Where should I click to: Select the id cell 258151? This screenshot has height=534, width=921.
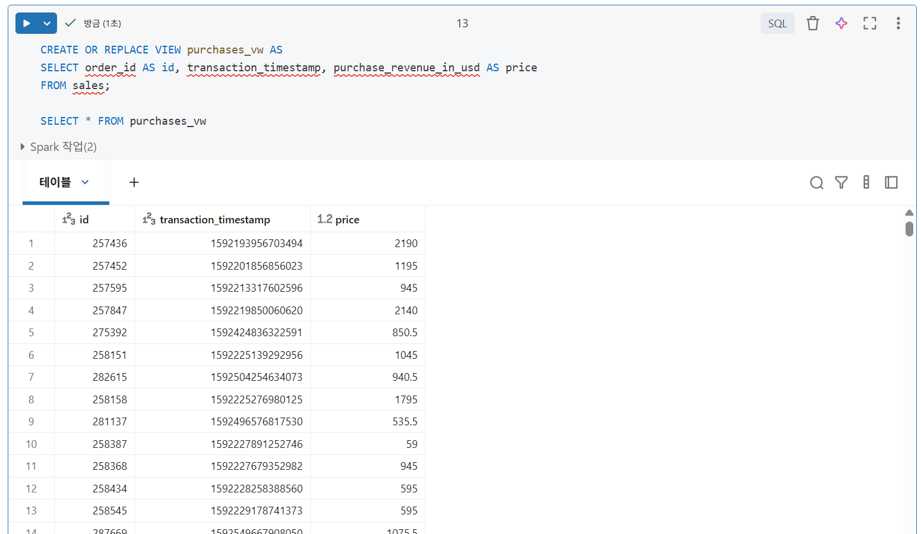[94, 355]
